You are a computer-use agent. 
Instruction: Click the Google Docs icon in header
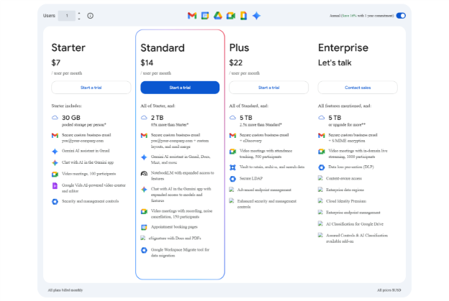(x=243, y=16)
